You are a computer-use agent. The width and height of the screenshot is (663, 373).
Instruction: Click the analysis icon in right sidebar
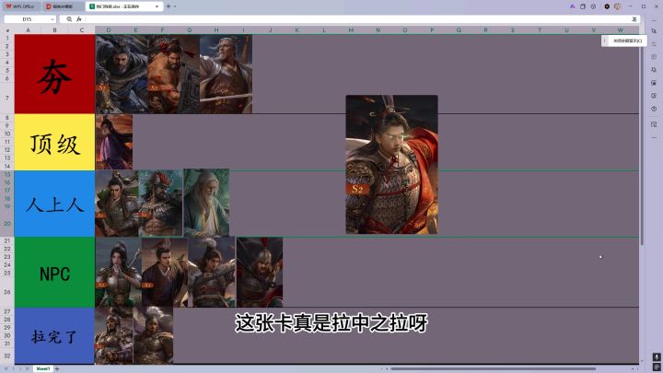(x=654, y=70)
